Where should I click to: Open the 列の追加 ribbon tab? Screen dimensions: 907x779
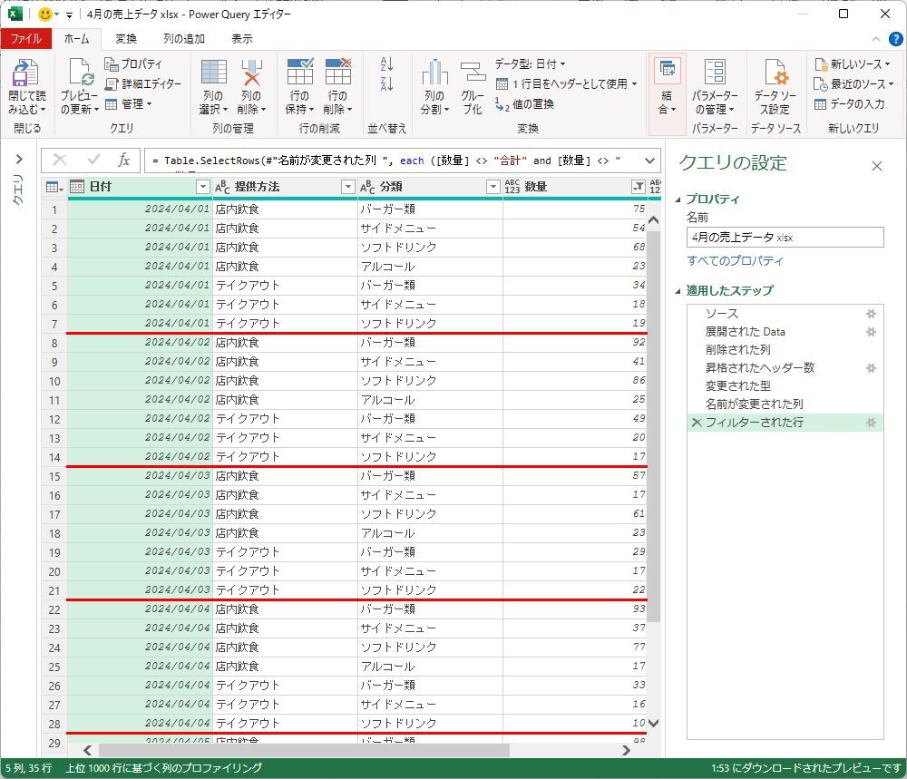pos(184,39)
